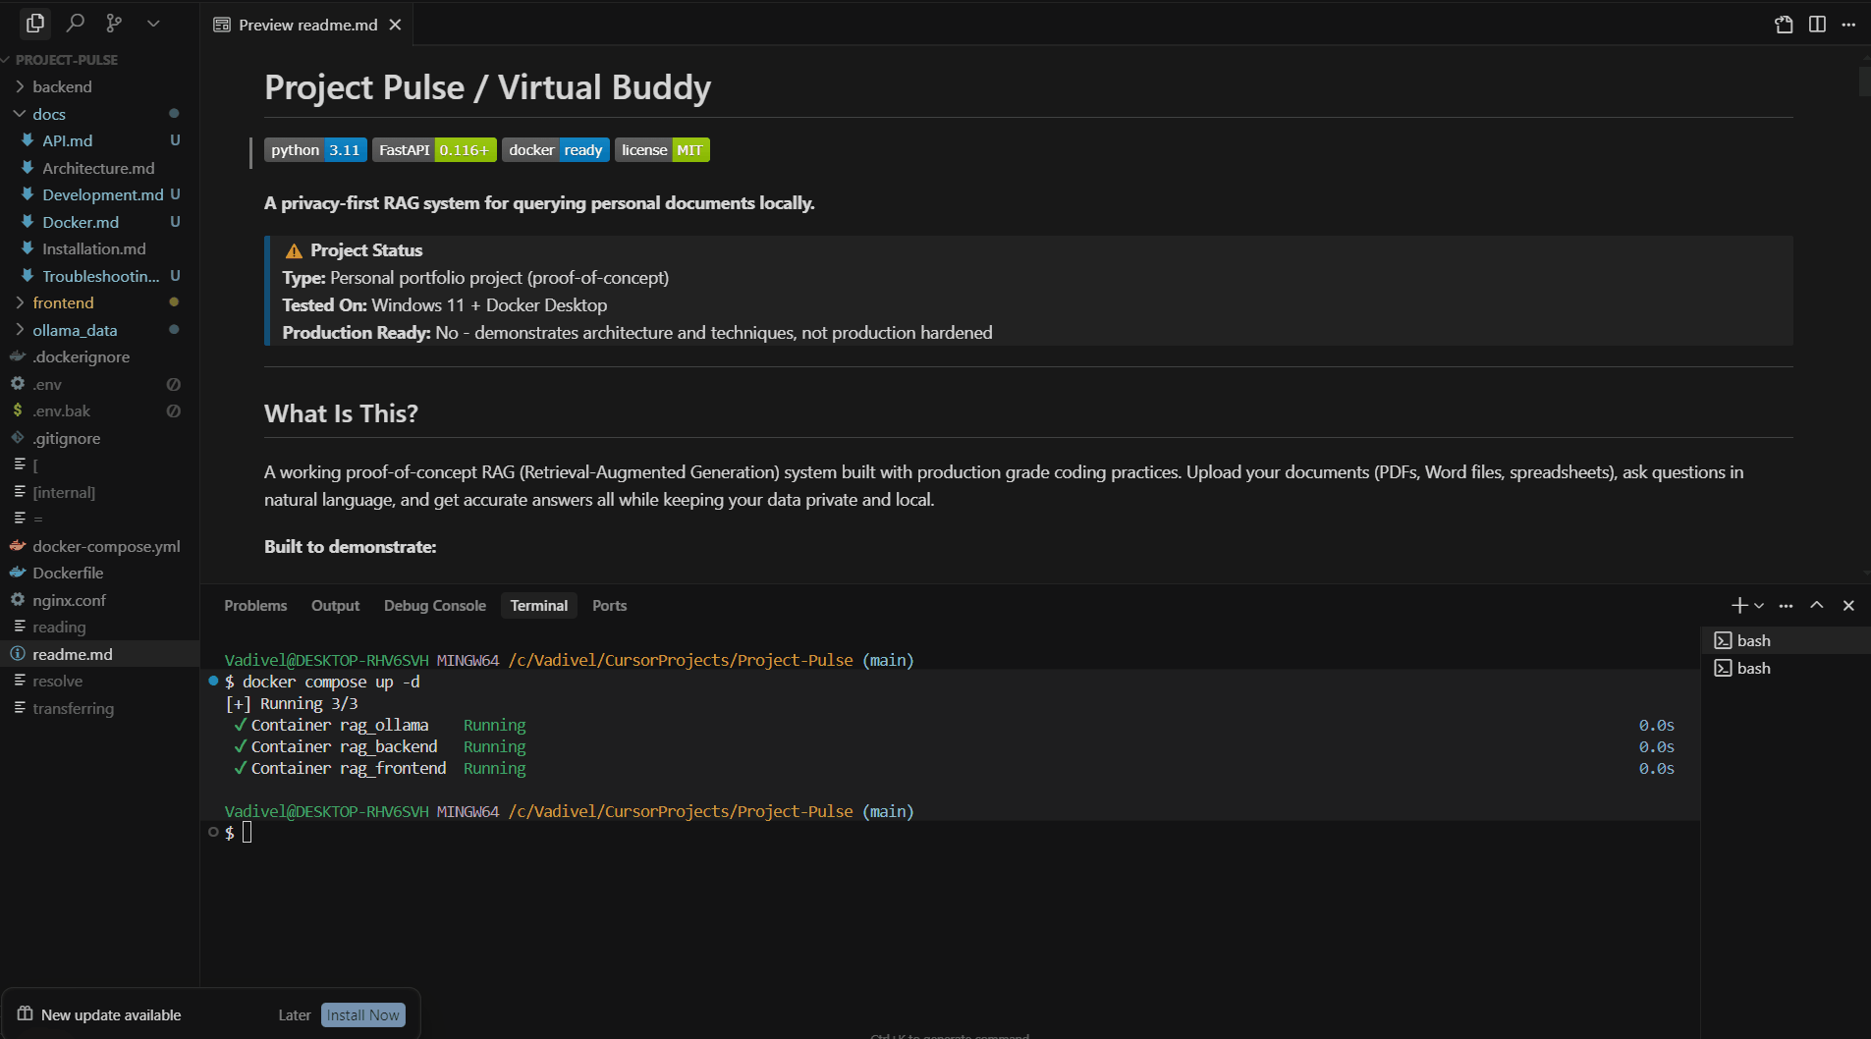Open the Search view icon
Viewport: 1871px width, 1039px height.
(76, 23)
